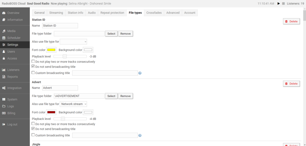306x146 pixels.
Task: Open Station ID 'Also use file type for' dropdown
Action: [x=74, y=41]
